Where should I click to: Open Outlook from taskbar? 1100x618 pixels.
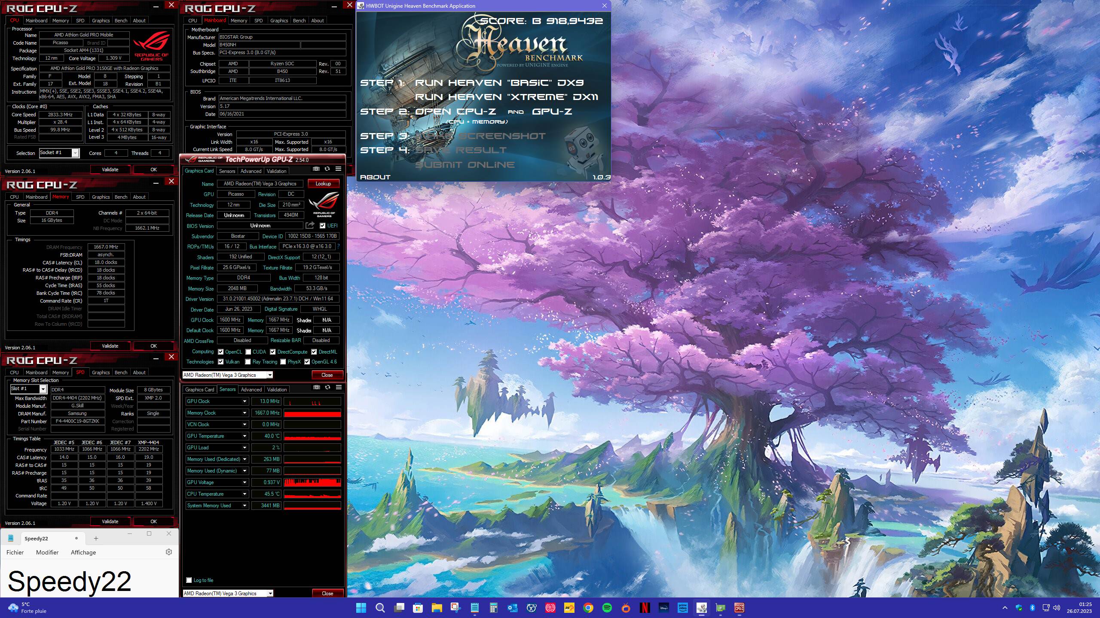tap(513, 608)
